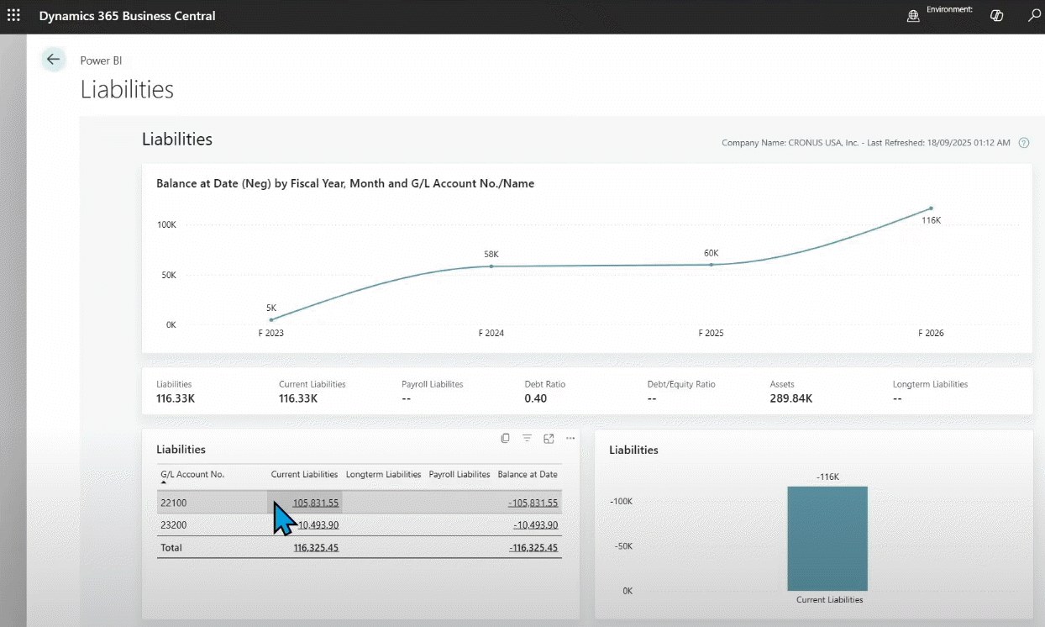Sort by G/L Account No. column
This screenshot has height=627, width=1045.
[x=192, y=475]
